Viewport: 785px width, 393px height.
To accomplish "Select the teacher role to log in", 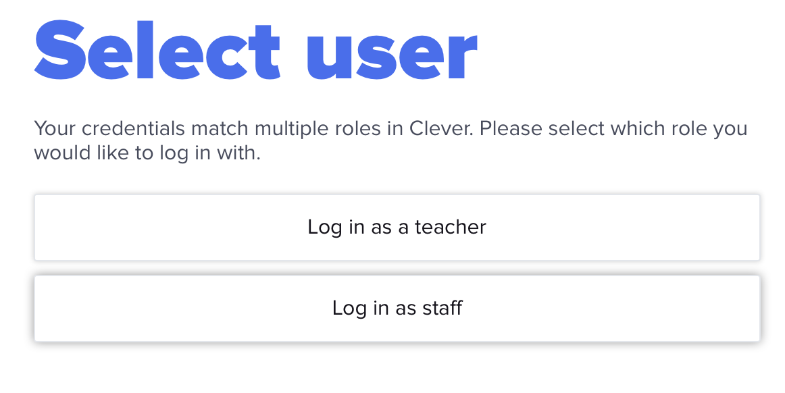I will pyautogui.click(x=397, y=227).
